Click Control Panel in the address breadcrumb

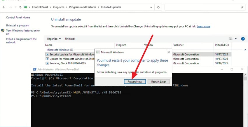tap(40, 7)
